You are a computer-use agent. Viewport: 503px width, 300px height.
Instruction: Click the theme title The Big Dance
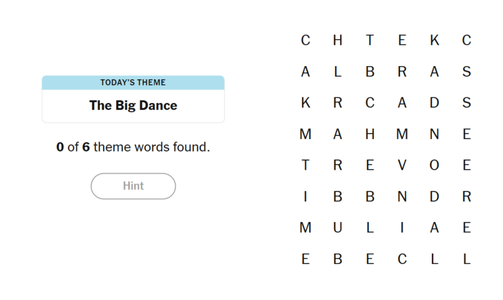pyautogui.click(x=133, y=106)
